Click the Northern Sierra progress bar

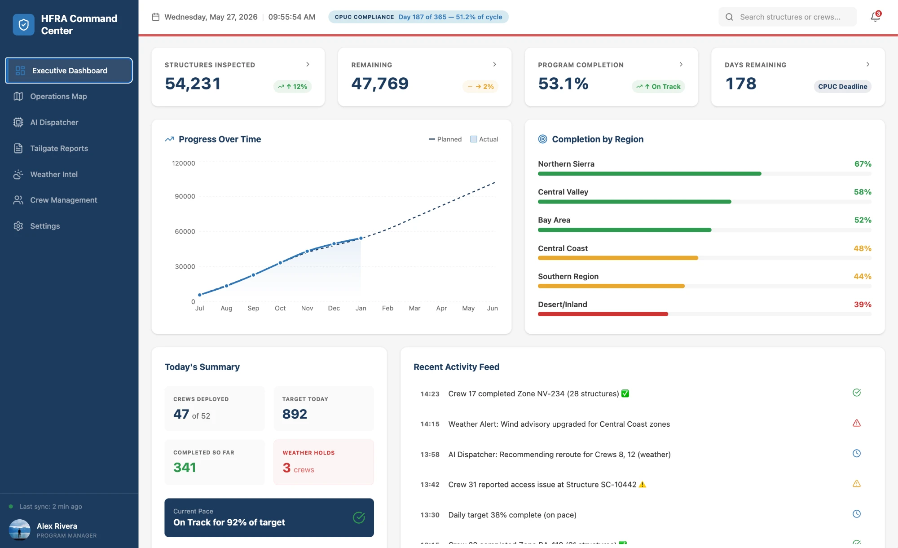704,173
